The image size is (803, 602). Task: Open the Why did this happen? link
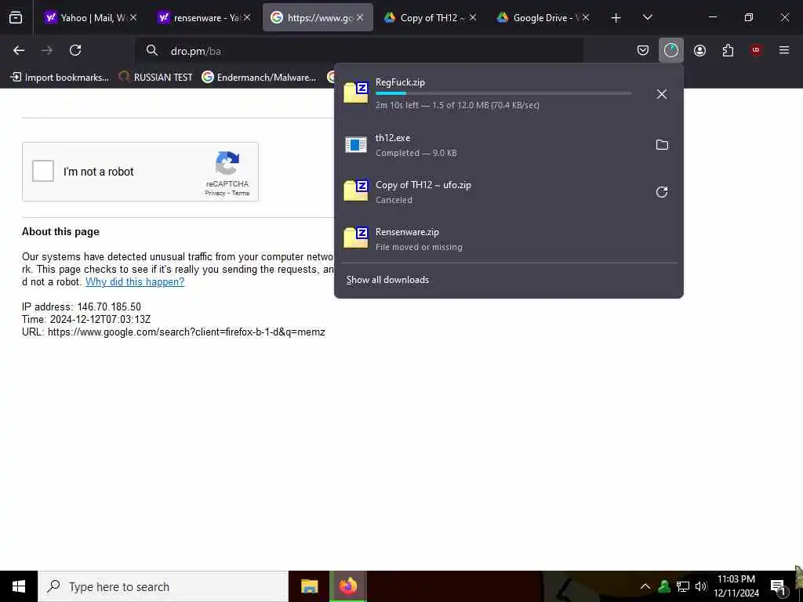coord(135,282)
